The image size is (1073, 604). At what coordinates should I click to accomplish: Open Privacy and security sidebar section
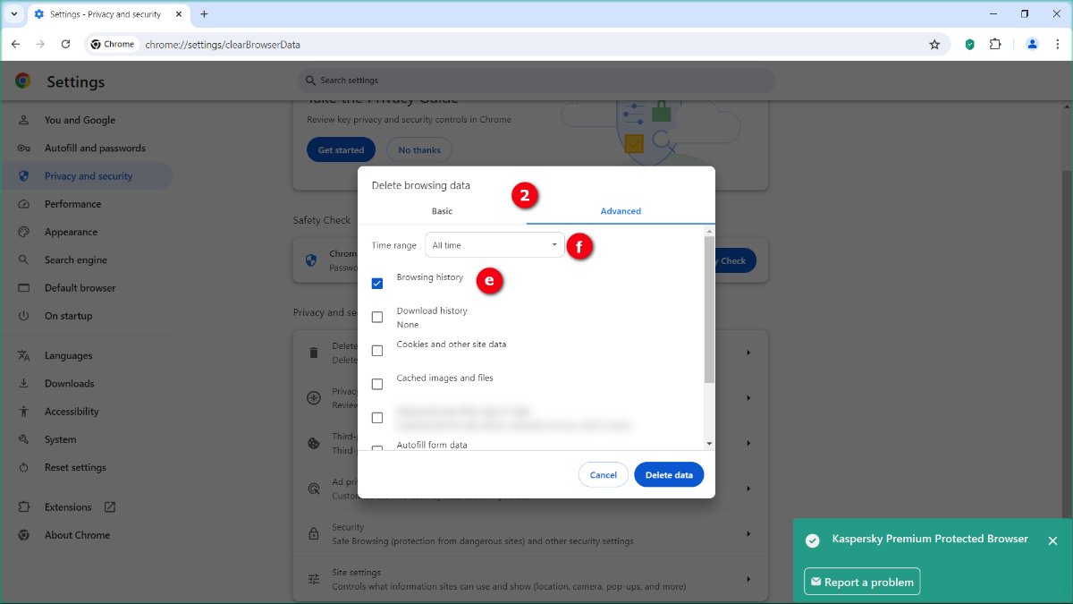(87, 176)
